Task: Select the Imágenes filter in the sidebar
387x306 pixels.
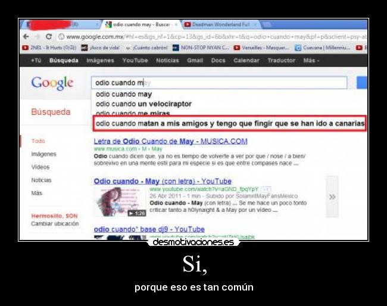Action: tap(44, 154)
